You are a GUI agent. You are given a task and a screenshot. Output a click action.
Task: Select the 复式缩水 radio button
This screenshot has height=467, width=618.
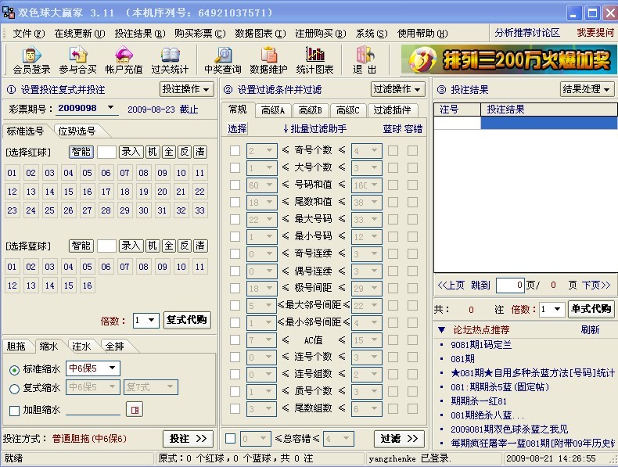point(14,389)
